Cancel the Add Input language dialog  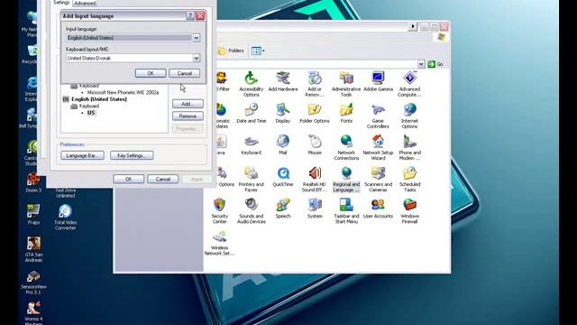[184, 73]
